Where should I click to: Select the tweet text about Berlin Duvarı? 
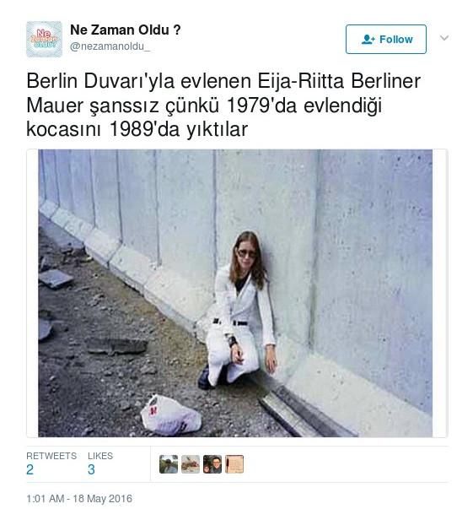[223, 105]
